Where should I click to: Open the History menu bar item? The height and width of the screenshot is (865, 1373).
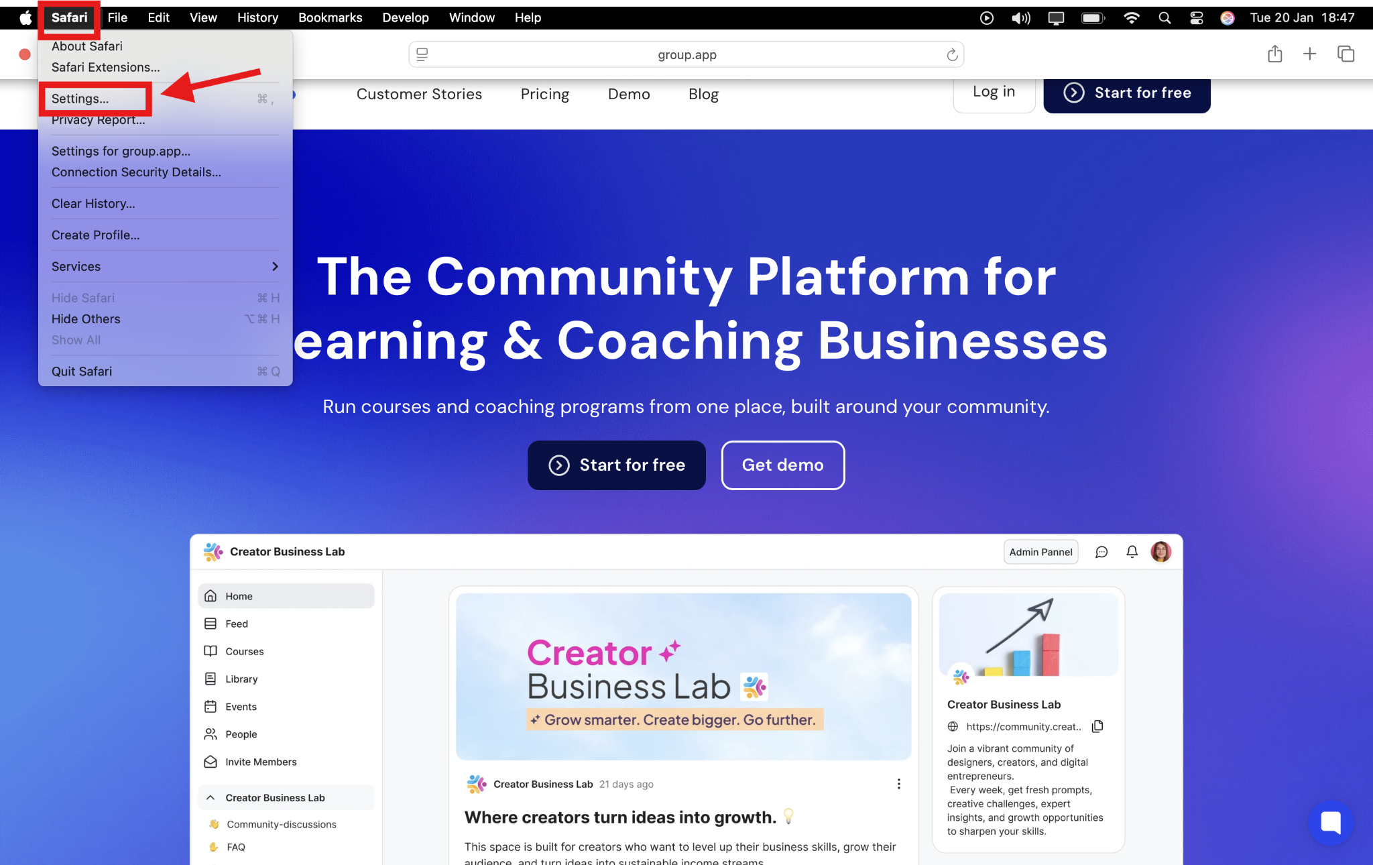point(257,18)
